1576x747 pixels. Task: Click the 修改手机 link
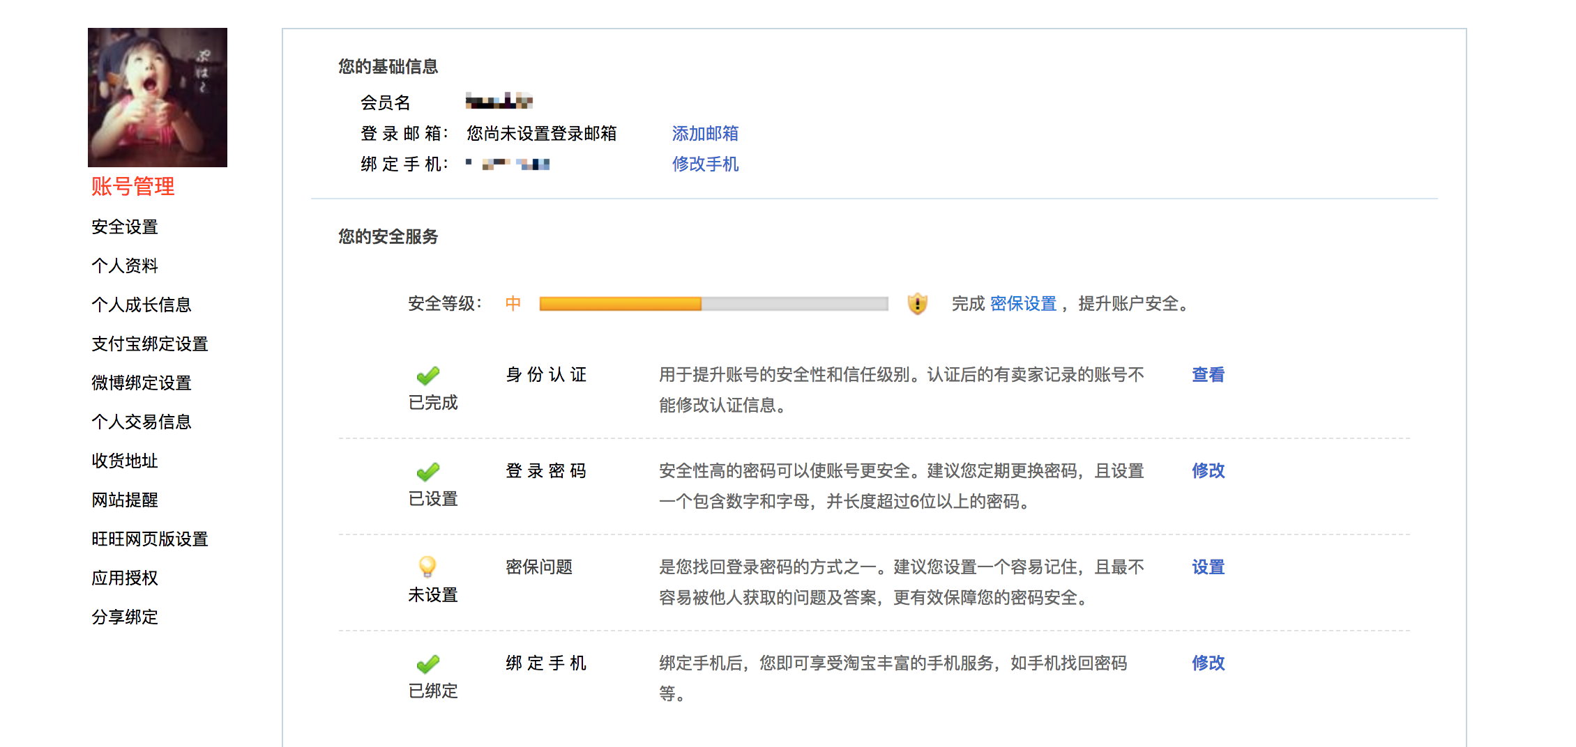tap(705, 164)
